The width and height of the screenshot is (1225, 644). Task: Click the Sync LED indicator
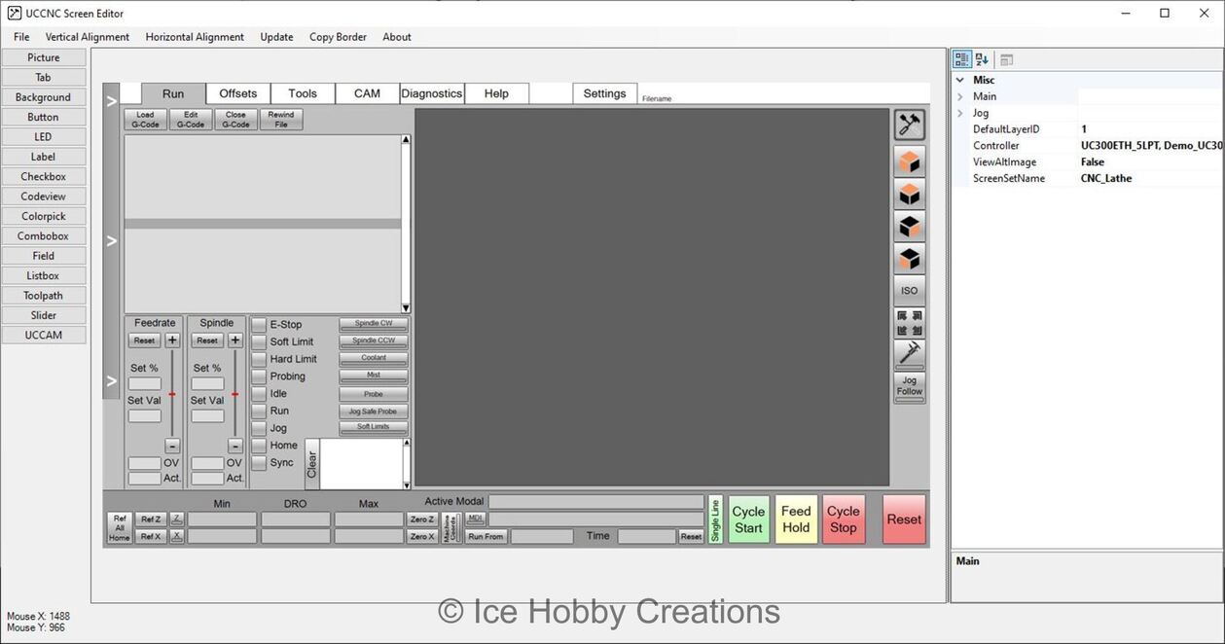pos(259,463)
